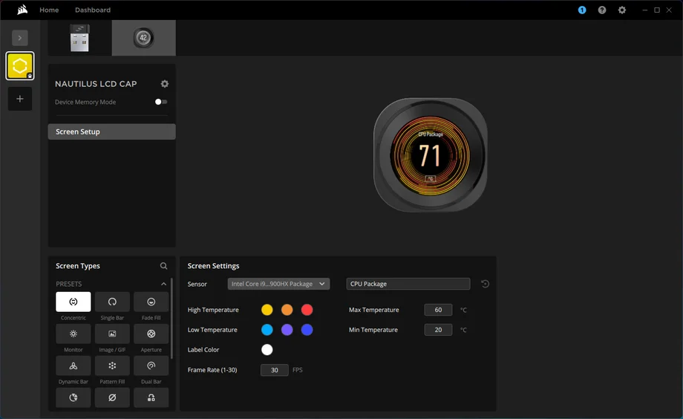Click the Max Temperature value field
Image resolution: width=683 pixels, height=419 pixels.
(438, 310)
